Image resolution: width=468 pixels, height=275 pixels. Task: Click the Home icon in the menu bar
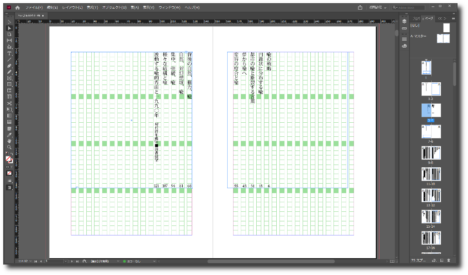(17, 8)
